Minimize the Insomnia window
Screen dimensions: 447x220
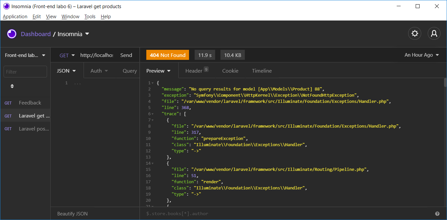(398, 6)
